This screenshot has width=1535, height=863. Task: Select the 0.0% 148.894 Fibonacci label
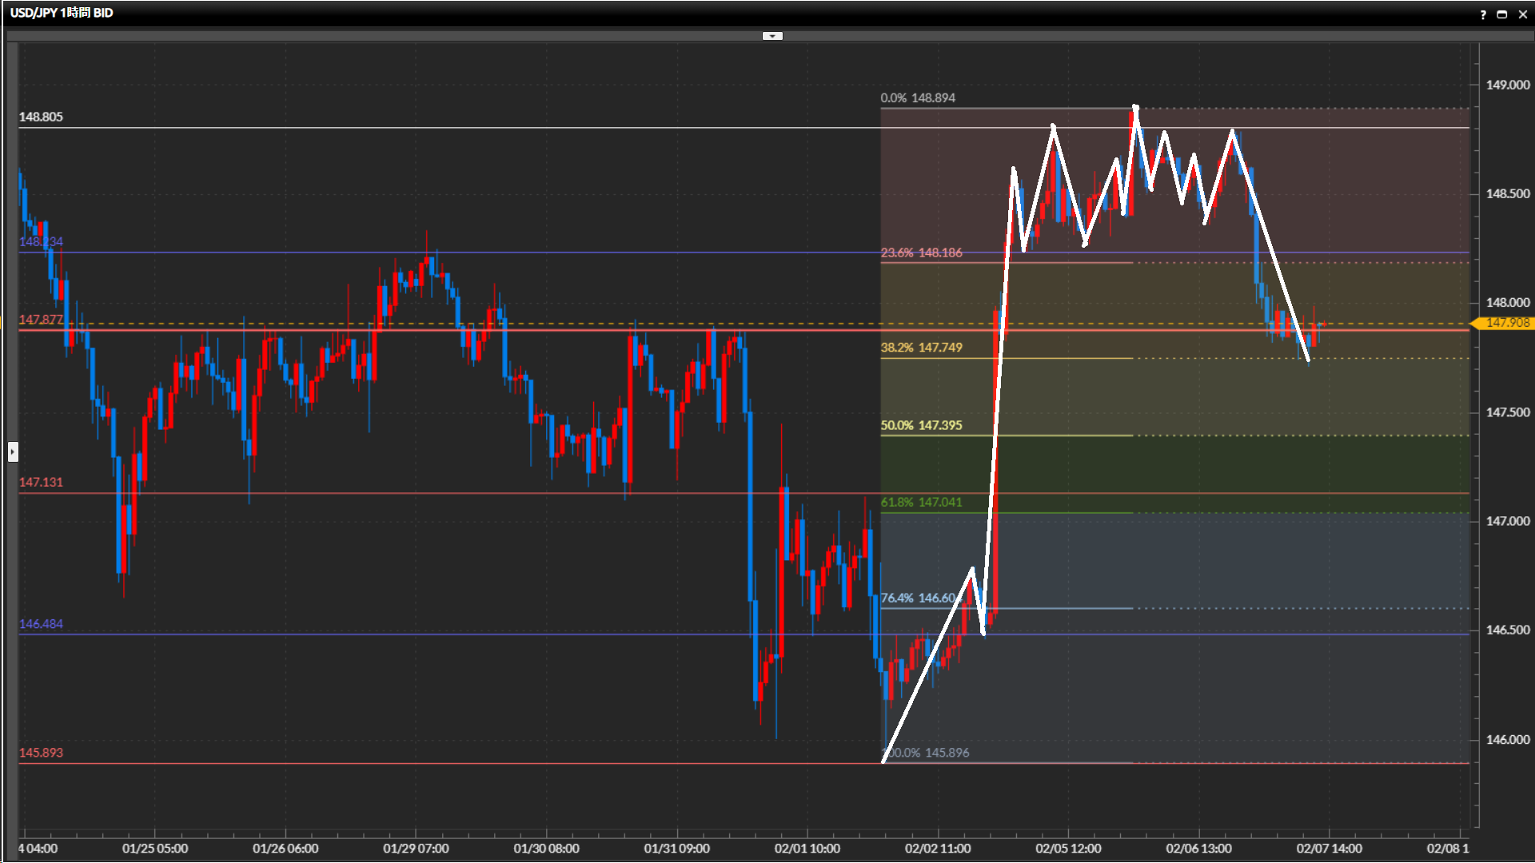click(x=918, y=98)
